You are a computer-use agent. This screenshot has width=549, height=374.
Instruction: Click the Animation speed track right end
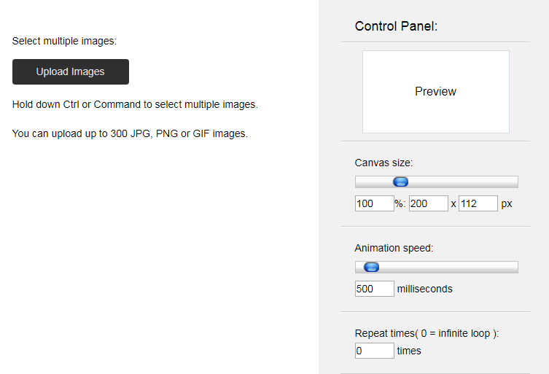(x=515, y=267)
